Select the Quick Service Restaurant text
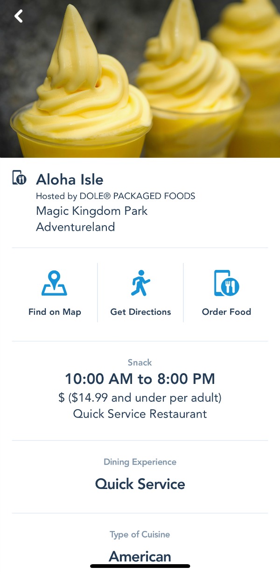Screen dimensions: 280x574 (x=140, y=414)
